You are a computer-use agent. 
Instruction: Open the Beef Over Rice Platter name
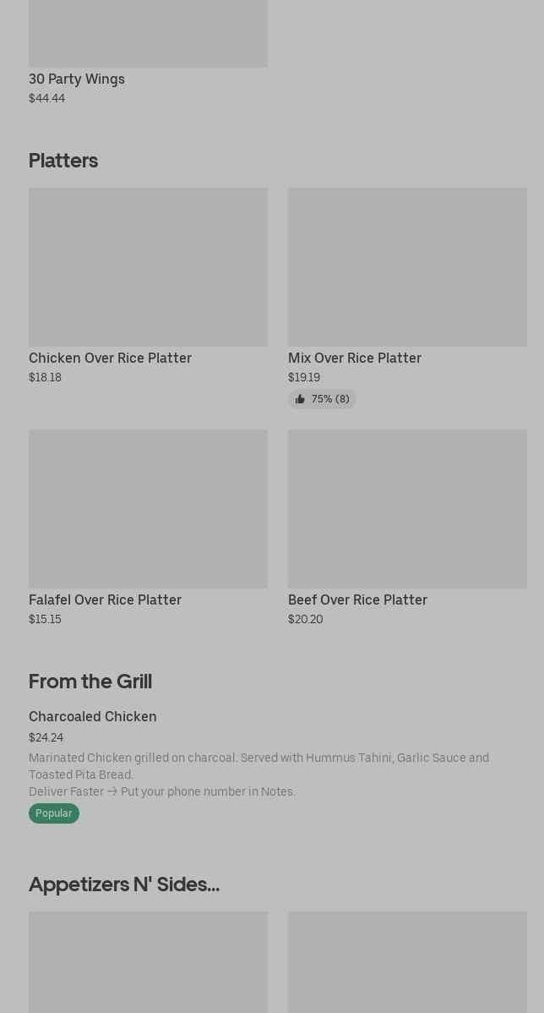[357, 600]
